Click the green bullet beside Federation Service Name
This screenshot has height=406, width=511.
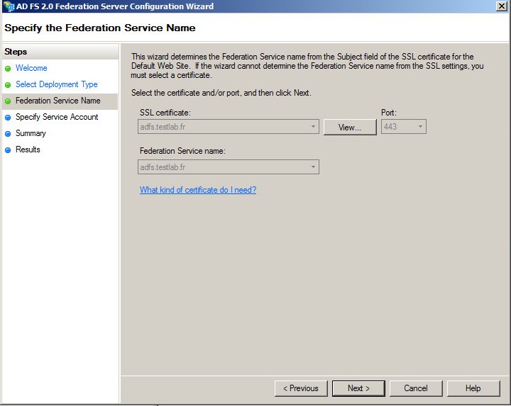pos(8,101)
